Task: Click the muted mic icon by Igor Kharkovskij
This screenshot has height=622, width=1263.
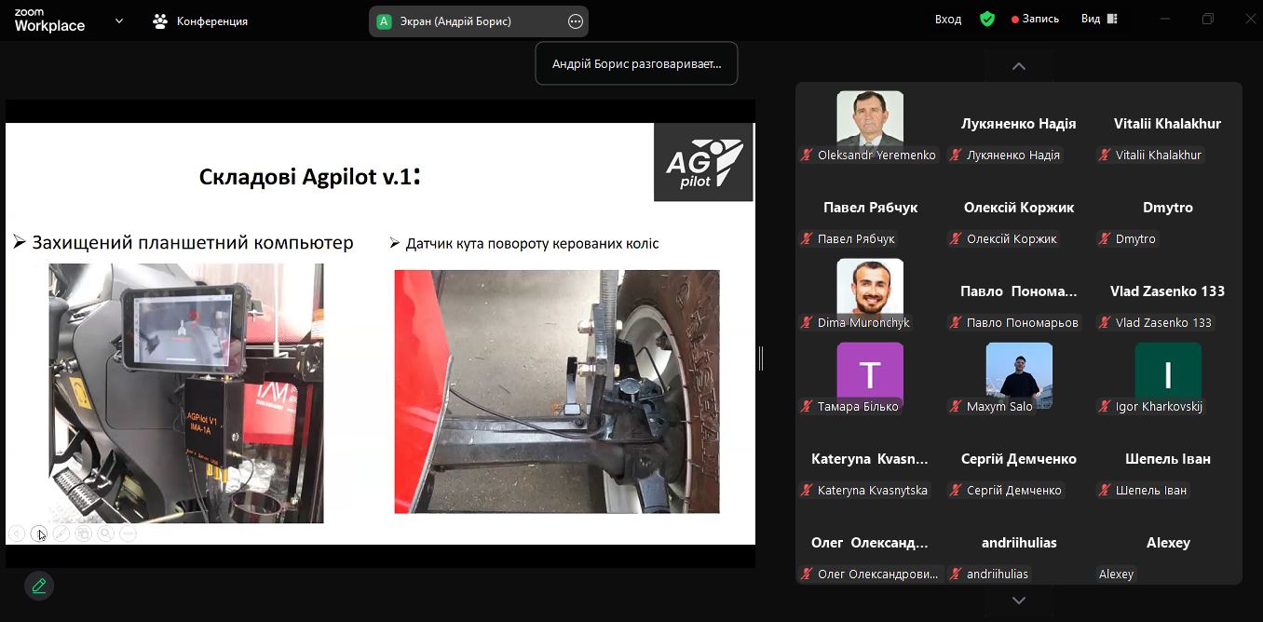Action: tap(1105, 407)
